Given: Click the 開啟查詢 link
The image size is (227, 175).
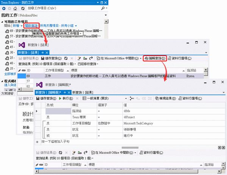Looking at the screenshot, I should [31, 26].
